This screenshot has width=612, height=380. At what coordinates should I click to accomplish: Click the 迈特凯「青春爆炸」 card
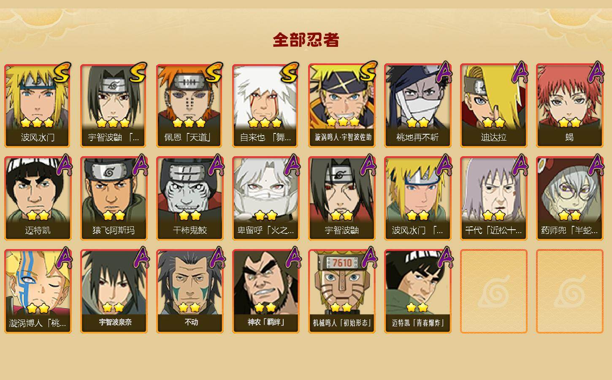[x=418, y=291]
